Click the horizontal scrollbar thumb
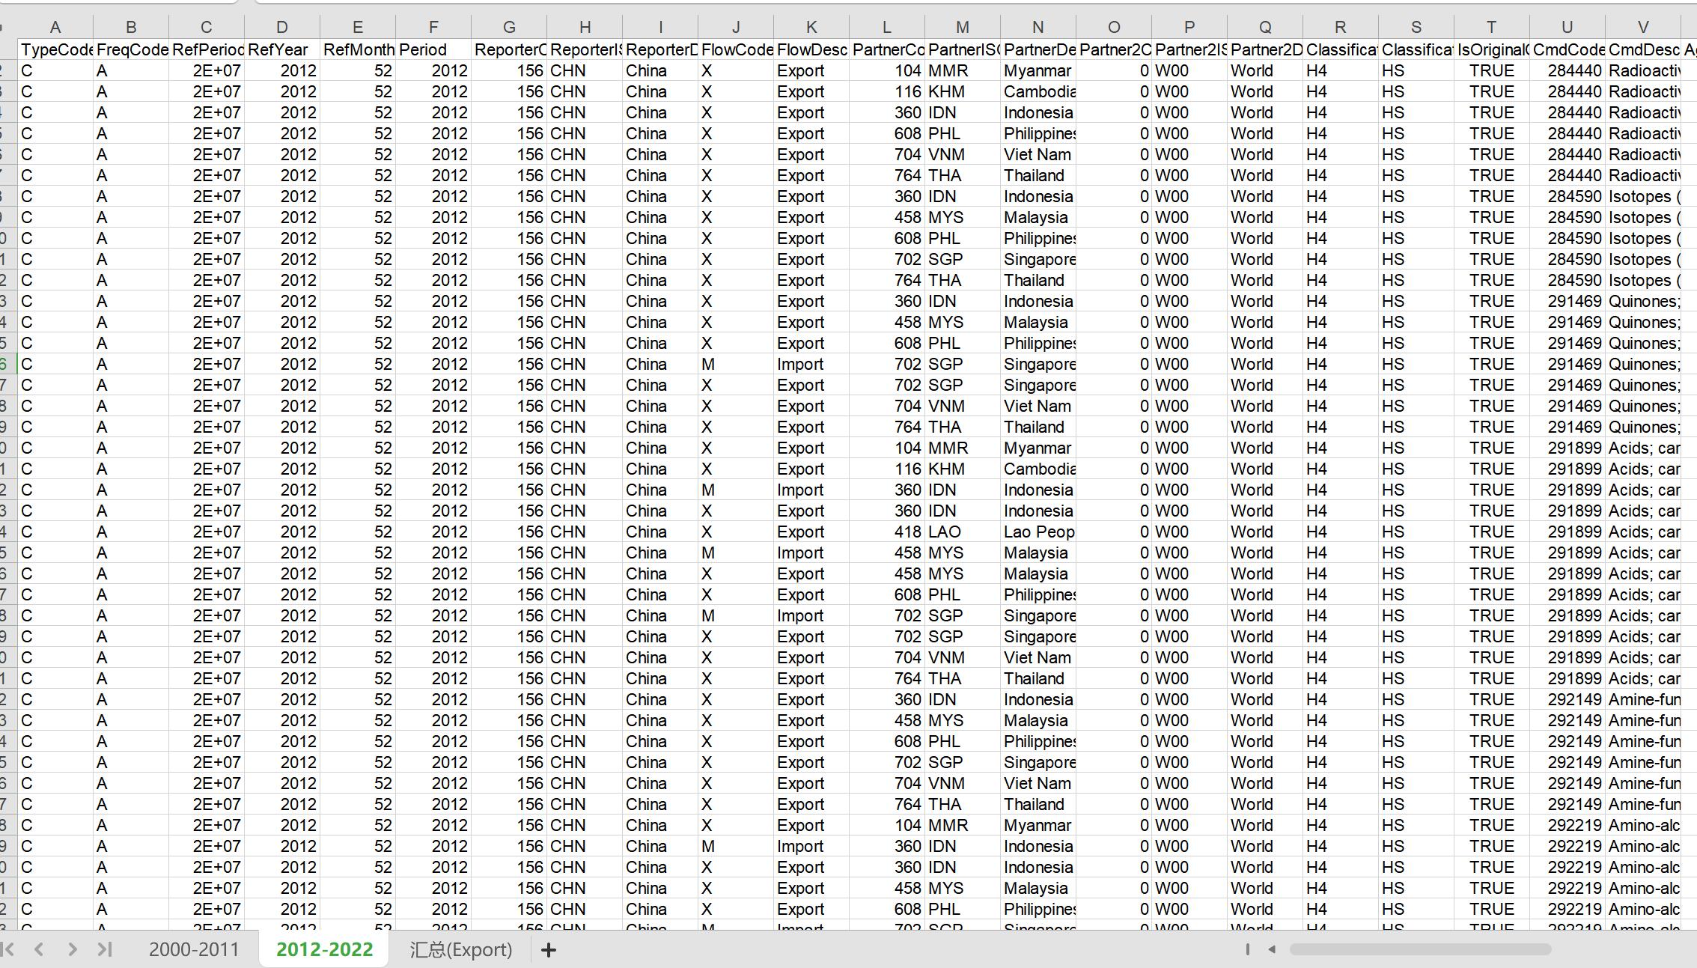1697x968 pixels. pyautogui.click(x=1419, y=949)
